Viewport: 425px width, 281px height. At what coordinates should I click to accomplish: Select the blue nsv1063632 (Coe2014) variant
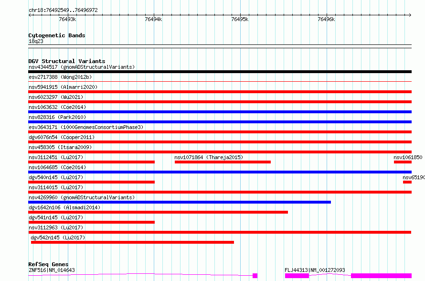click(220, 112)
